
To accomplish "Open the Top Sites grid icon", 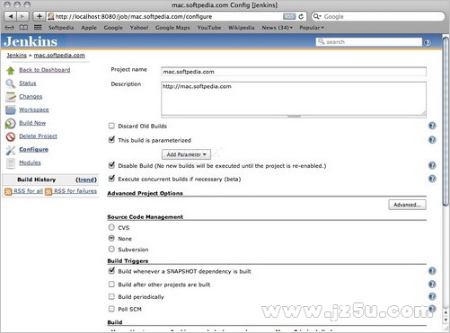I will point(38,28).
